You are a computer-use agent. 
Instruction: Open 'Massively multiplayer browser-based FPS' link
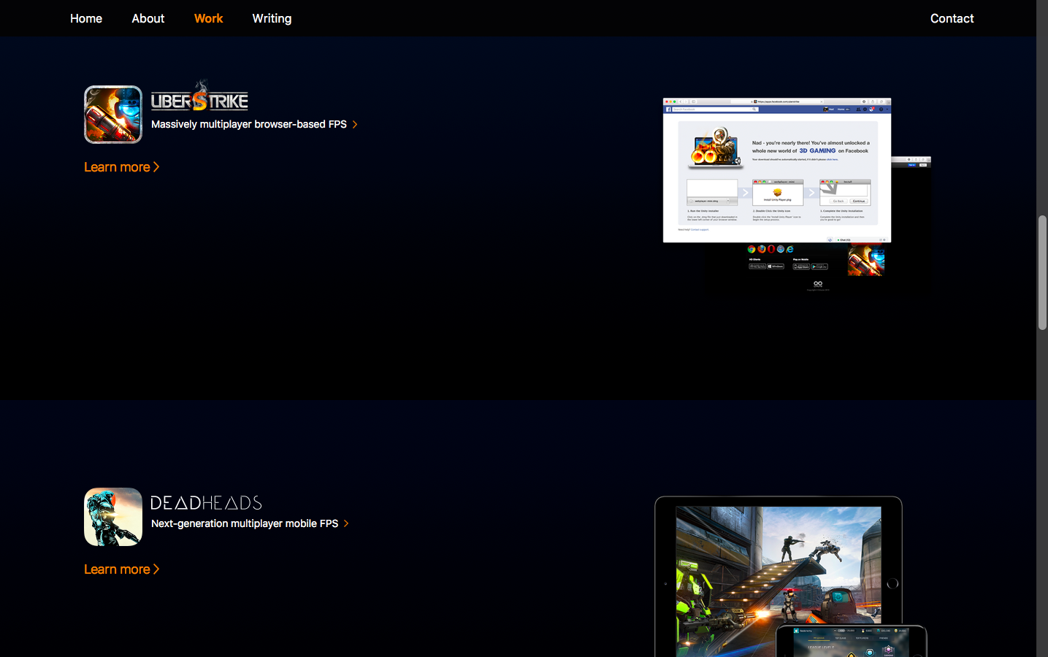pos(248,125)
